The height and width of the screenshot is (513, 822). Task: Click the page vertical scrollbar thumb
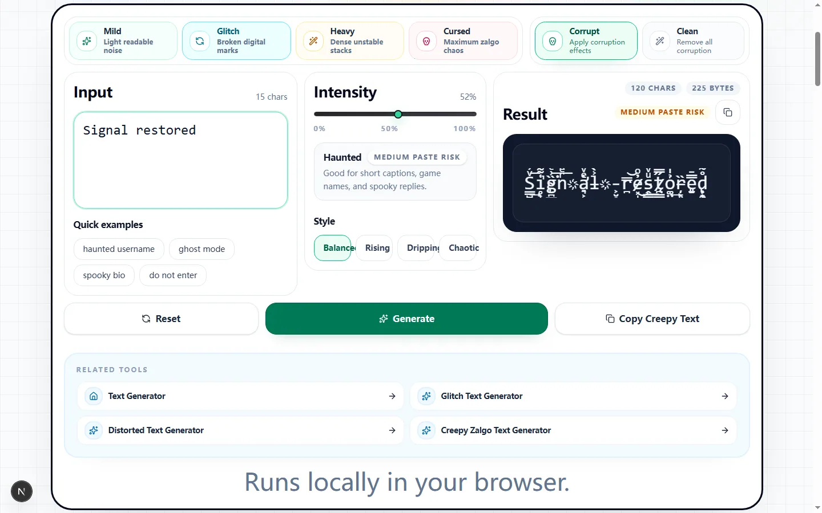coord(817,59)
